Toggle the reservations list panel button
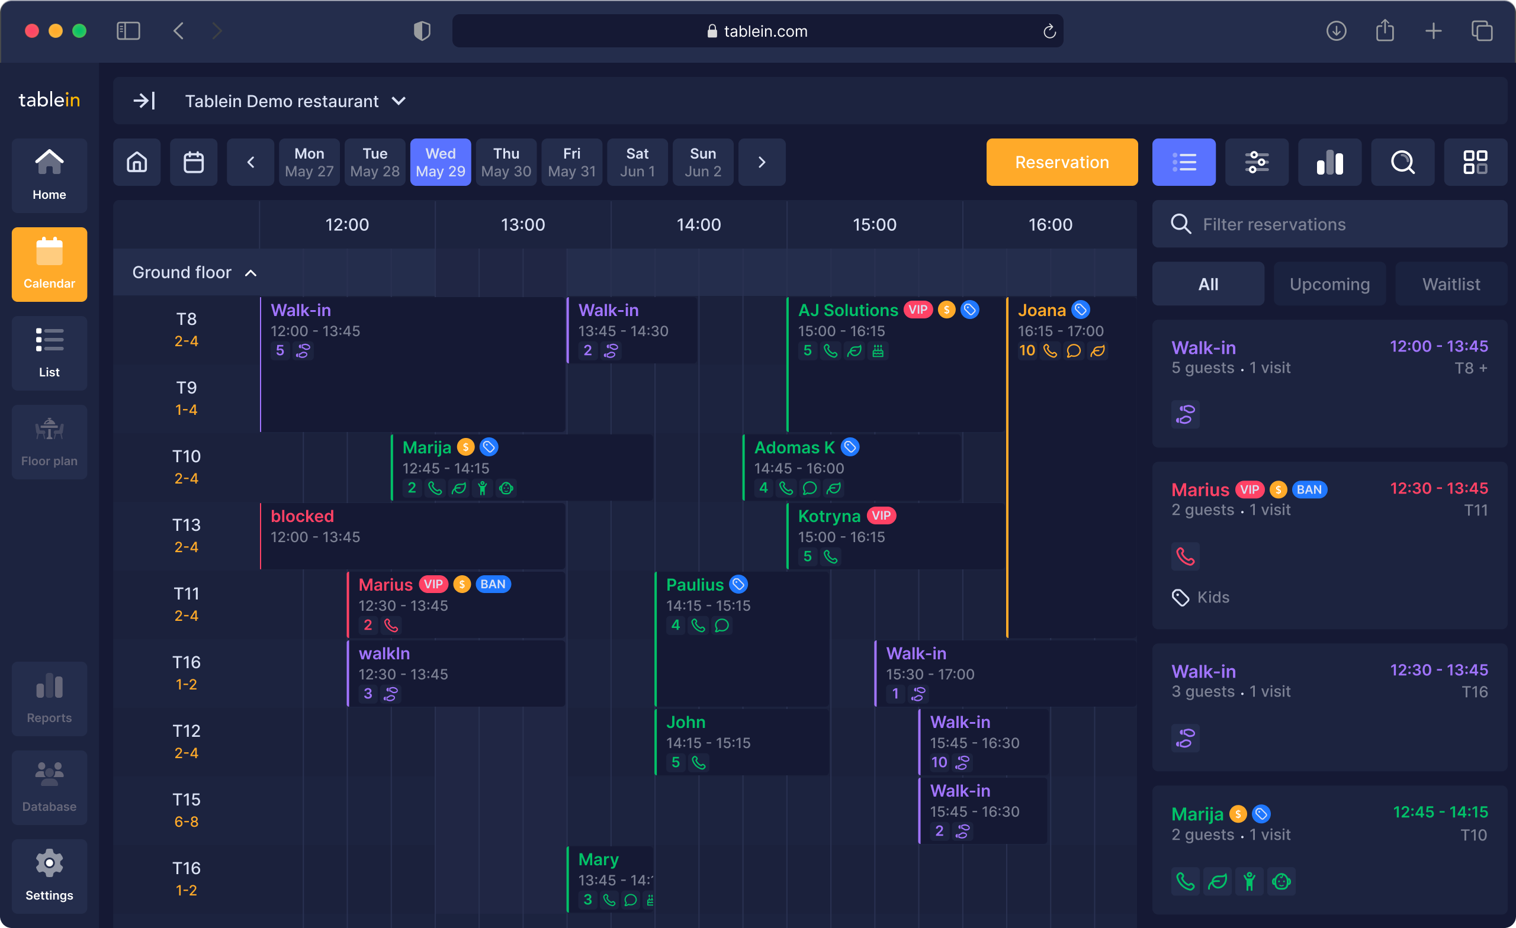1516x928 pixels. point(1183,162)
